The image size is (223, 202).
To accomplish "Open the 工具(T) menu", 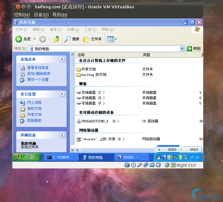I will point(91,30).
